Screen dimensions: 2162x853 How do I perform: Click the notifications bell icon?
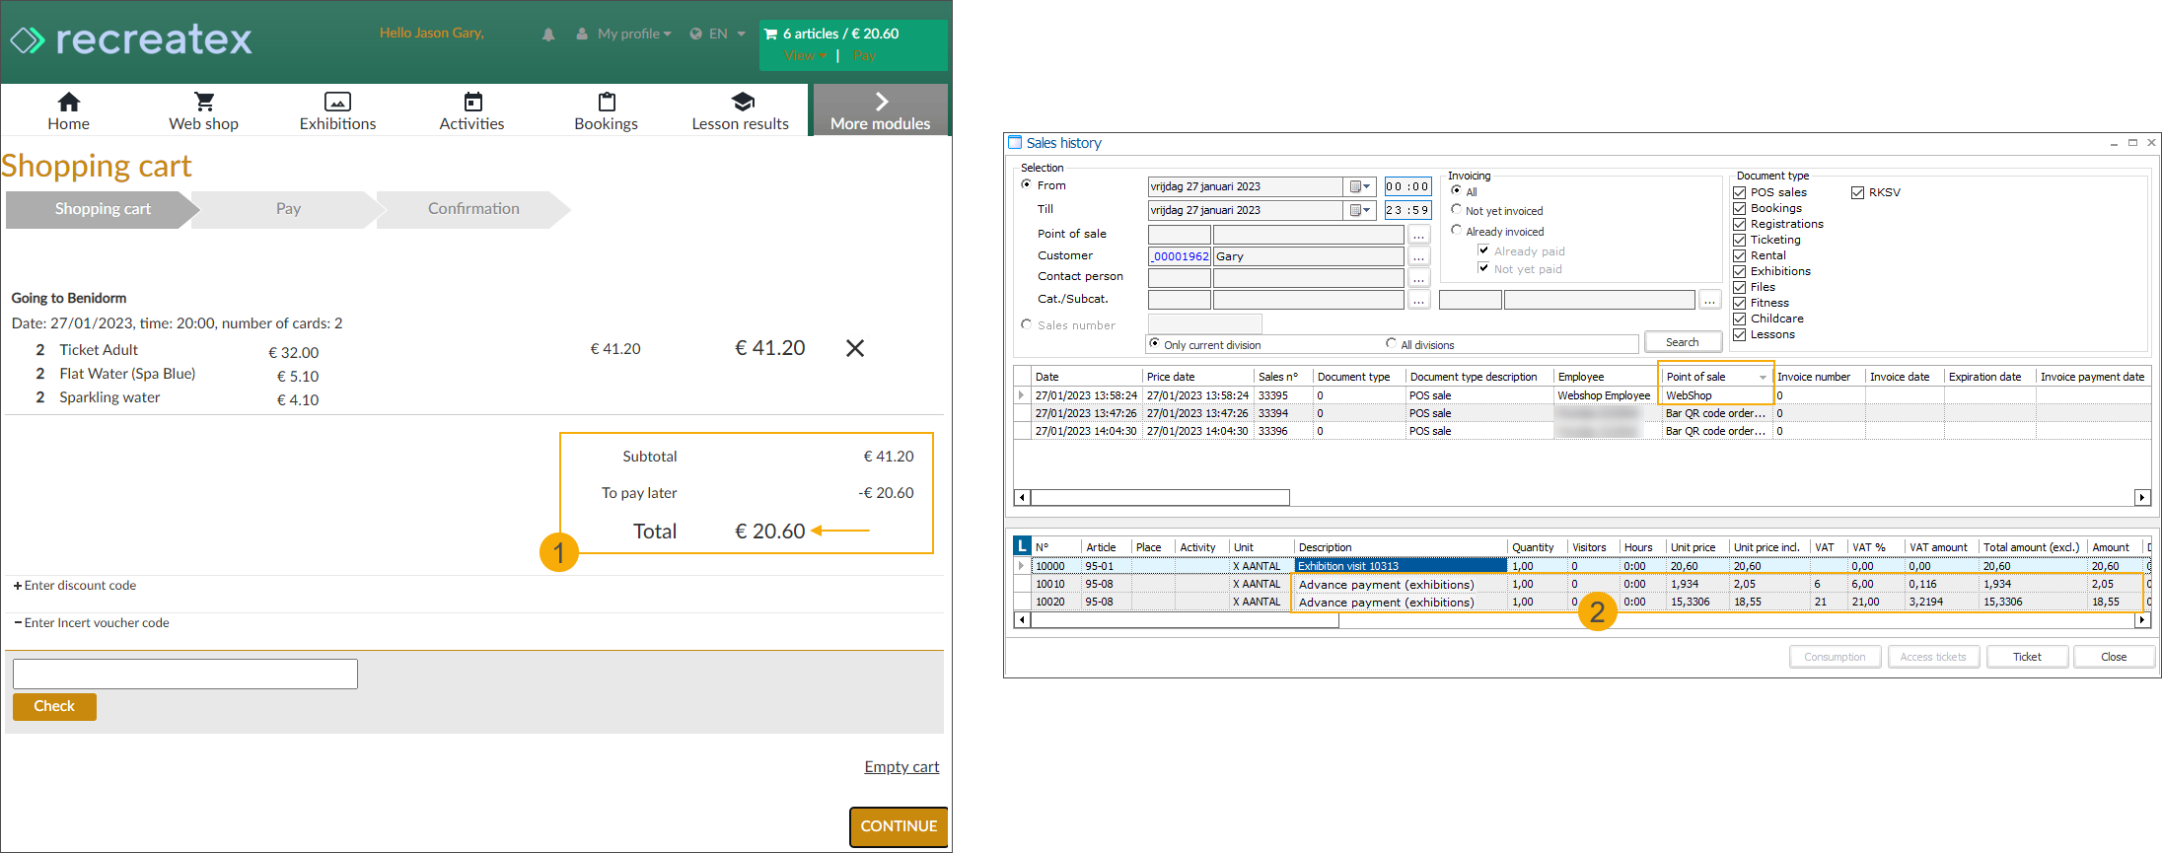(x=548, y=35)
